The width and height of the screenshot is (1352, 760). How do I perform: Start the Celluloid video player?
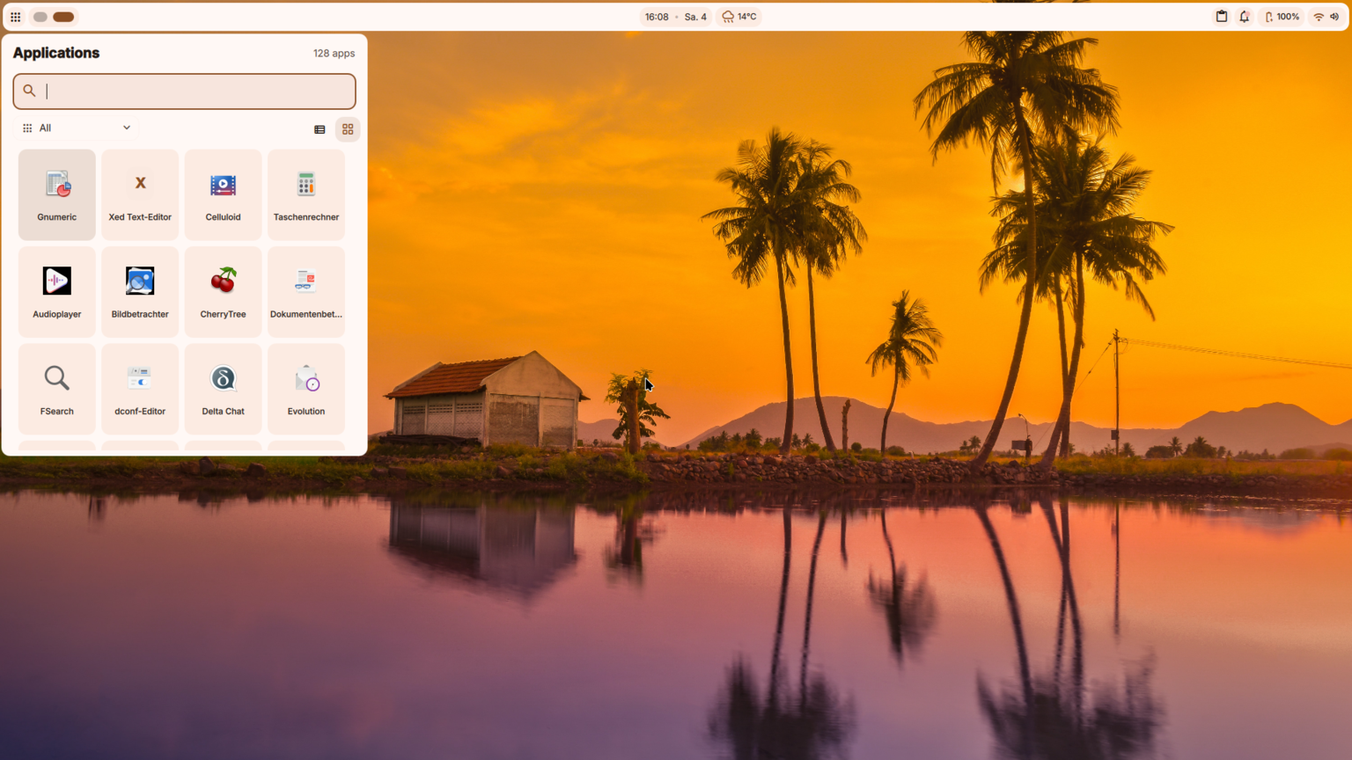click(223, 194)
